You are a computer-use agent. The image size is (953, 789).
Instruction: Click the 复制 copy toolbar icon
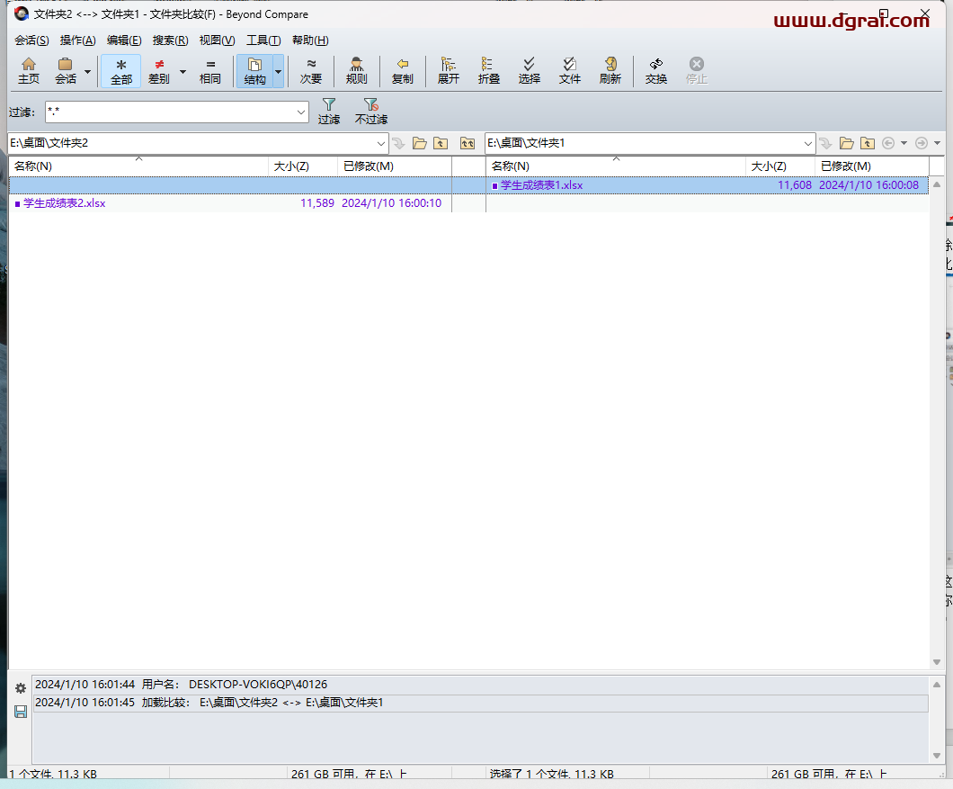click(403, 70)
